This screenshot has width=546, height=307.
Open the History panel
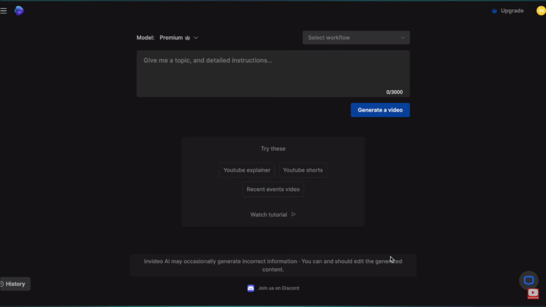[14, 284]
